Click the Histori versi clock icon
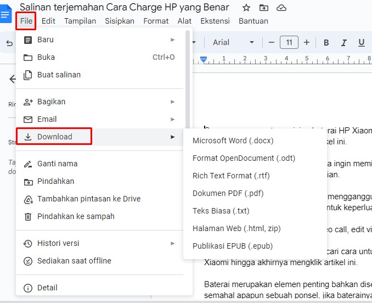This screenshot has width=372, height=303. 28,244
